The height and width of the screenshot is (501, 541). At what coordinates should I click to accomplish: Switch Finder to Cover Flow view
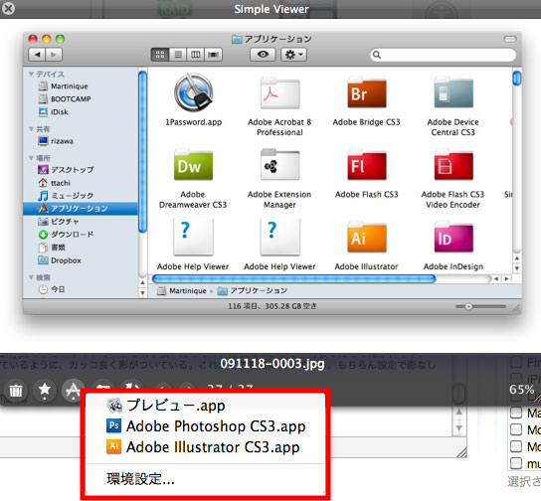click(x=214, y=55)
